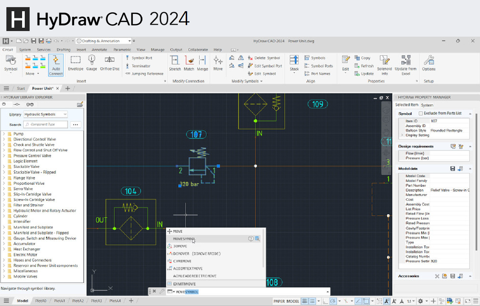Click the Plot printer icon
The image size is (480, 306).
click(48, 41)
